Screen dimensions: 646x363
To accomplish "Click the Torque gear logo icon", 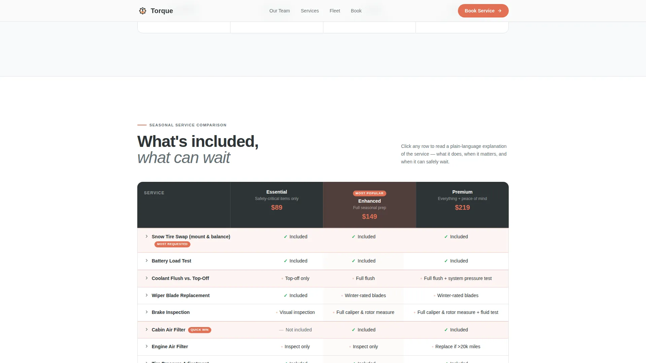I will pos(143,11).
